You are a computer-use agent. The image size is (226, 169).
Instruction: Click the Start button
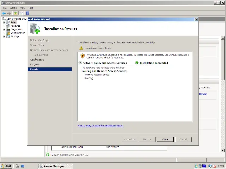point(6,166)
